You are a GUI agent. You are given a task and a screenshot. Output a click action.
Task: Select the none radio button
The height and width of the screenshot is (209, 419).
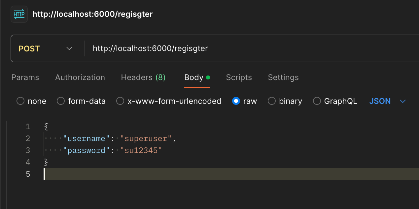pyautogui.click(x=20, y=101)
